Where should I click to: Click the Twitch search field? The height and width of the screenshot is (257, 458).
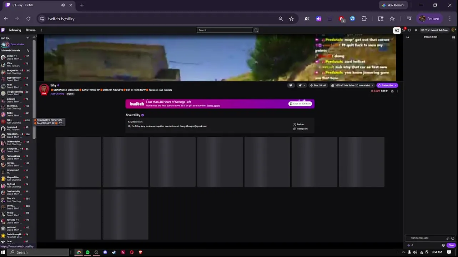tap(225, 30)
